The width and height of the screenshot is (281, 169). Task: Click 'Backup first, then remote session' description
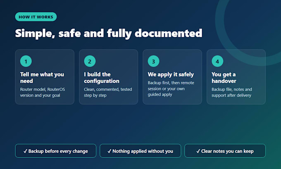click(x=171, y=89)
